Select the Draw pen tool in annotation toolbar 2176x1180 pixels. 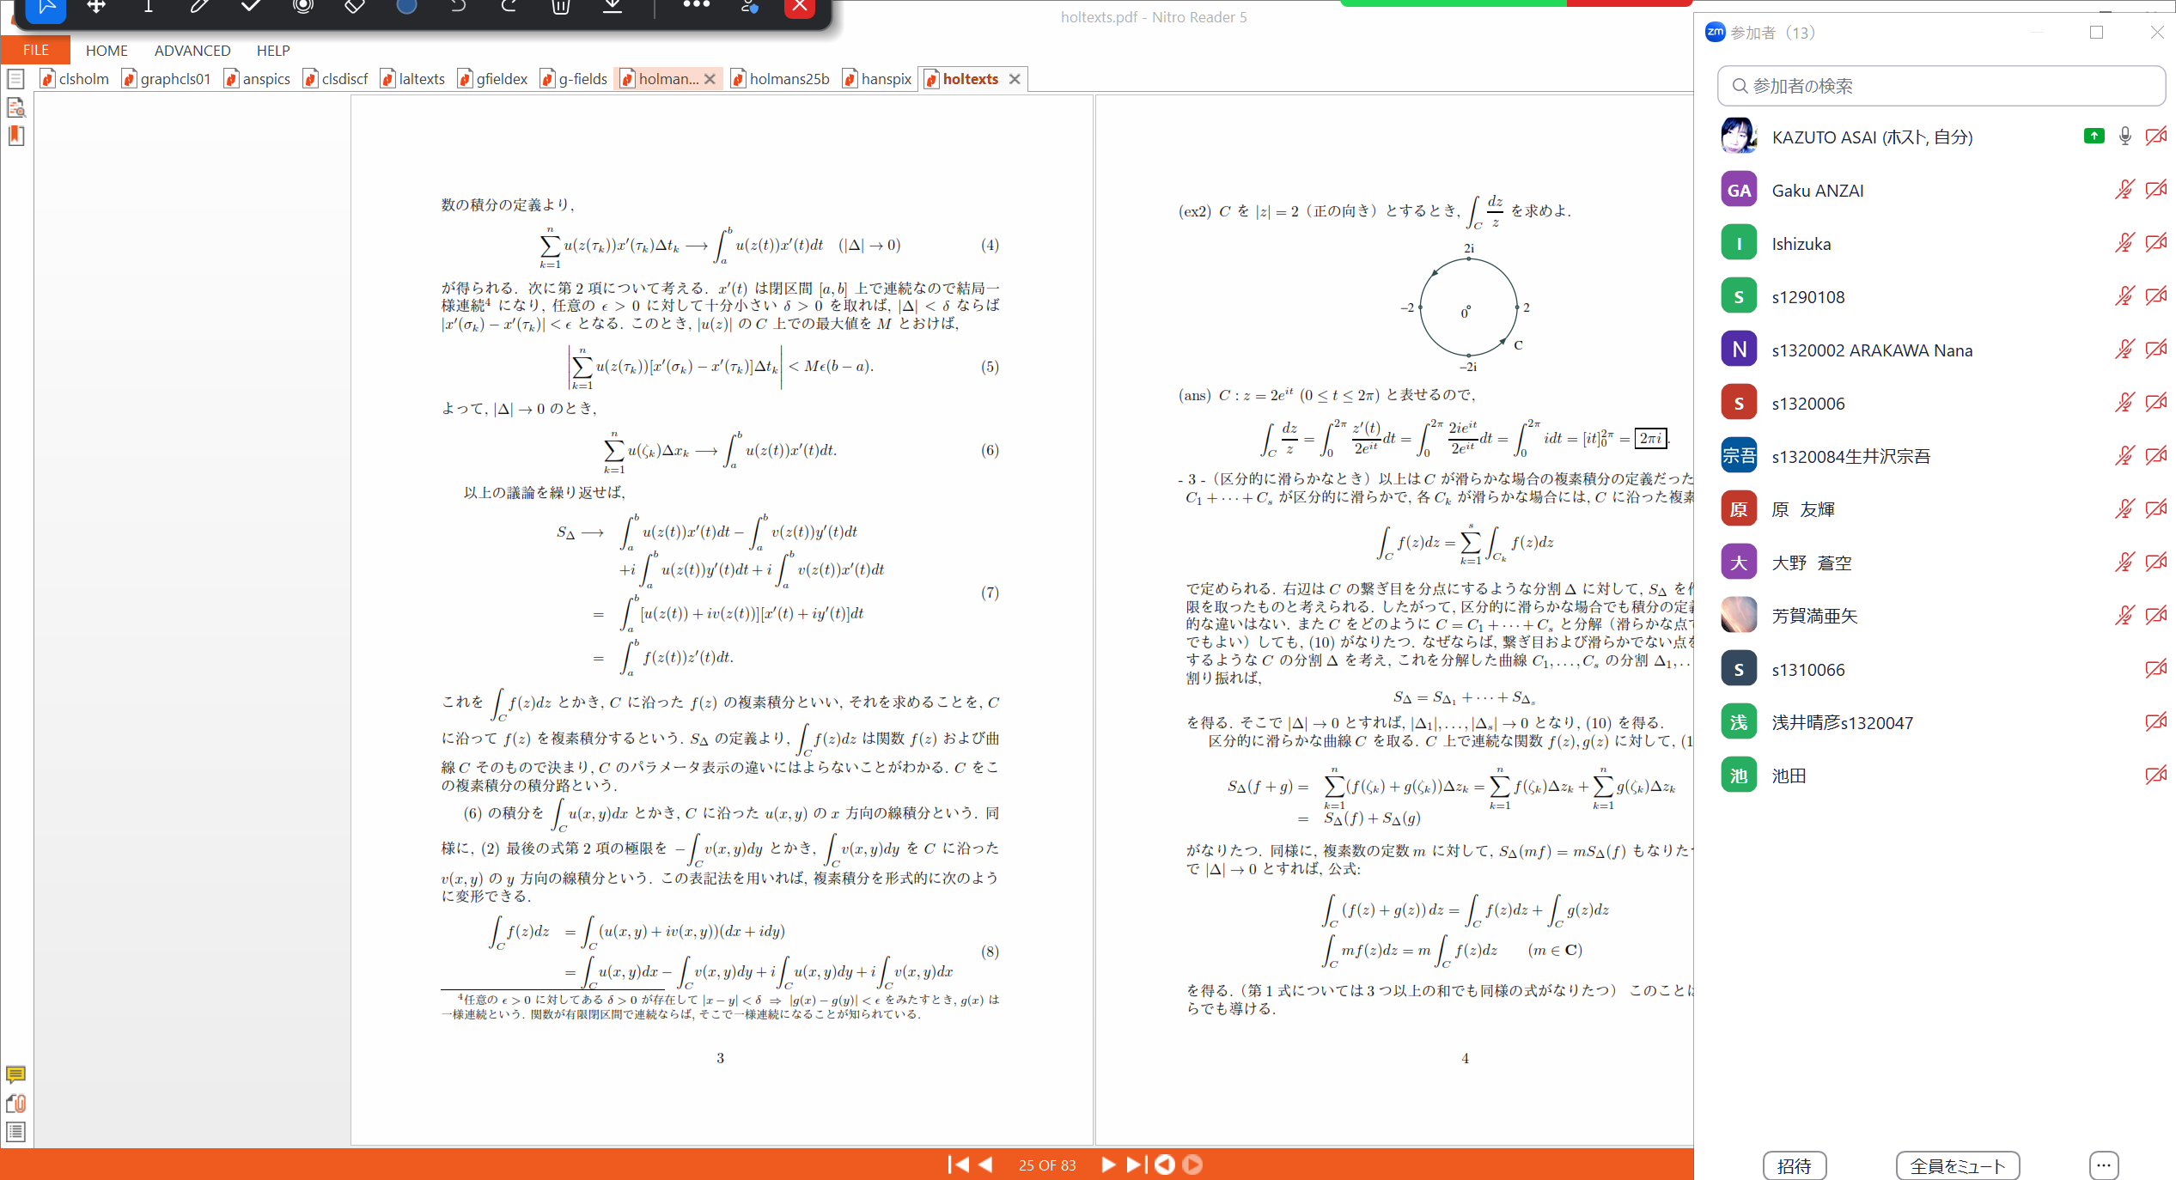[199, 7]
